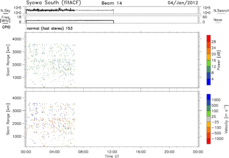
Task: Click the 'Time UT' axis label
Action: pyautogui.click(x=112, y=156)
